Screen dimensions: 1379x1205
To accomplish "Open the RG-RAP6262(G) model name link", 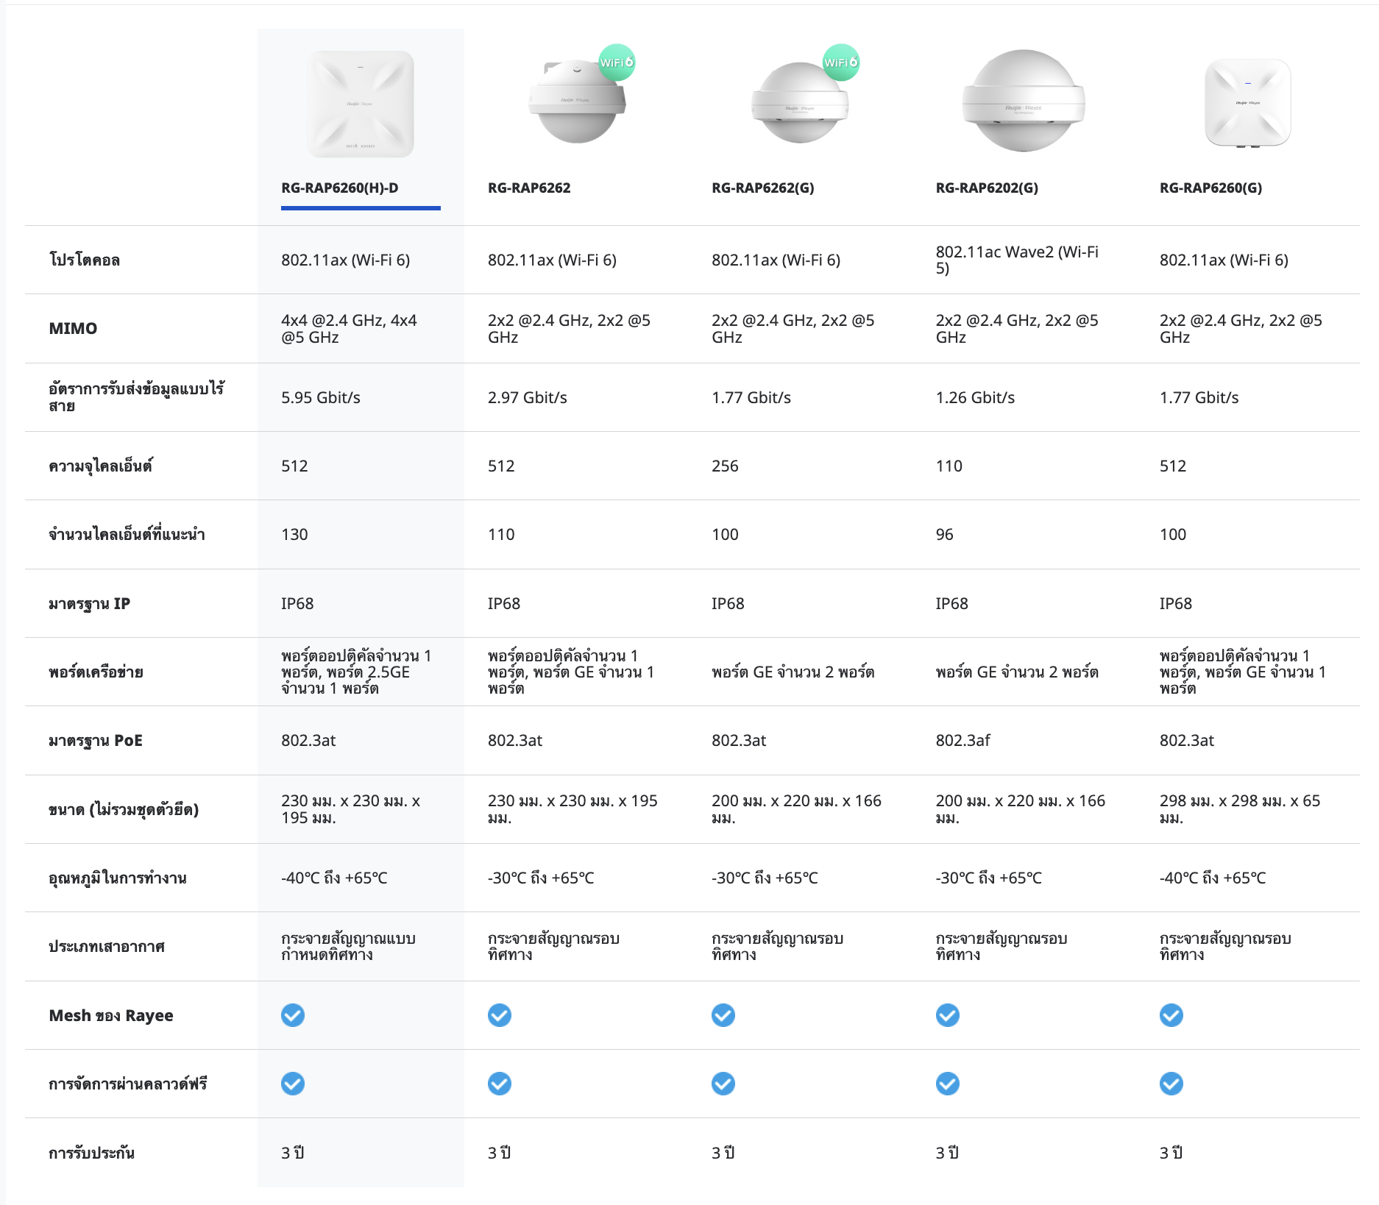I will 762,188.
